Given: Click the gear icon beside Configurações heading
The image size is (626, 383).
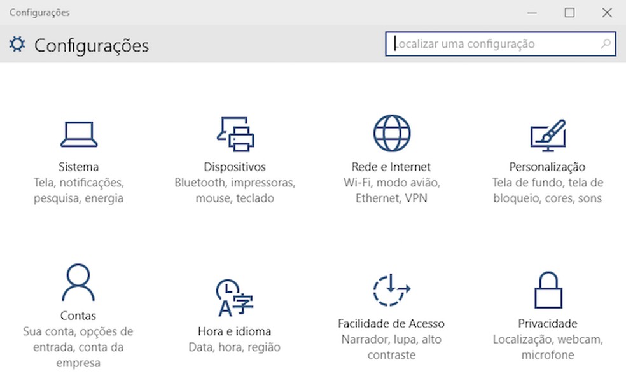Looking at the screenshot, I should click(16, 44).
